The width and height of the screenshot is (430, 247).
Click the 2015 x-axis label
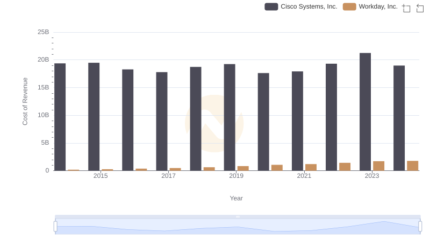point(101,176)
